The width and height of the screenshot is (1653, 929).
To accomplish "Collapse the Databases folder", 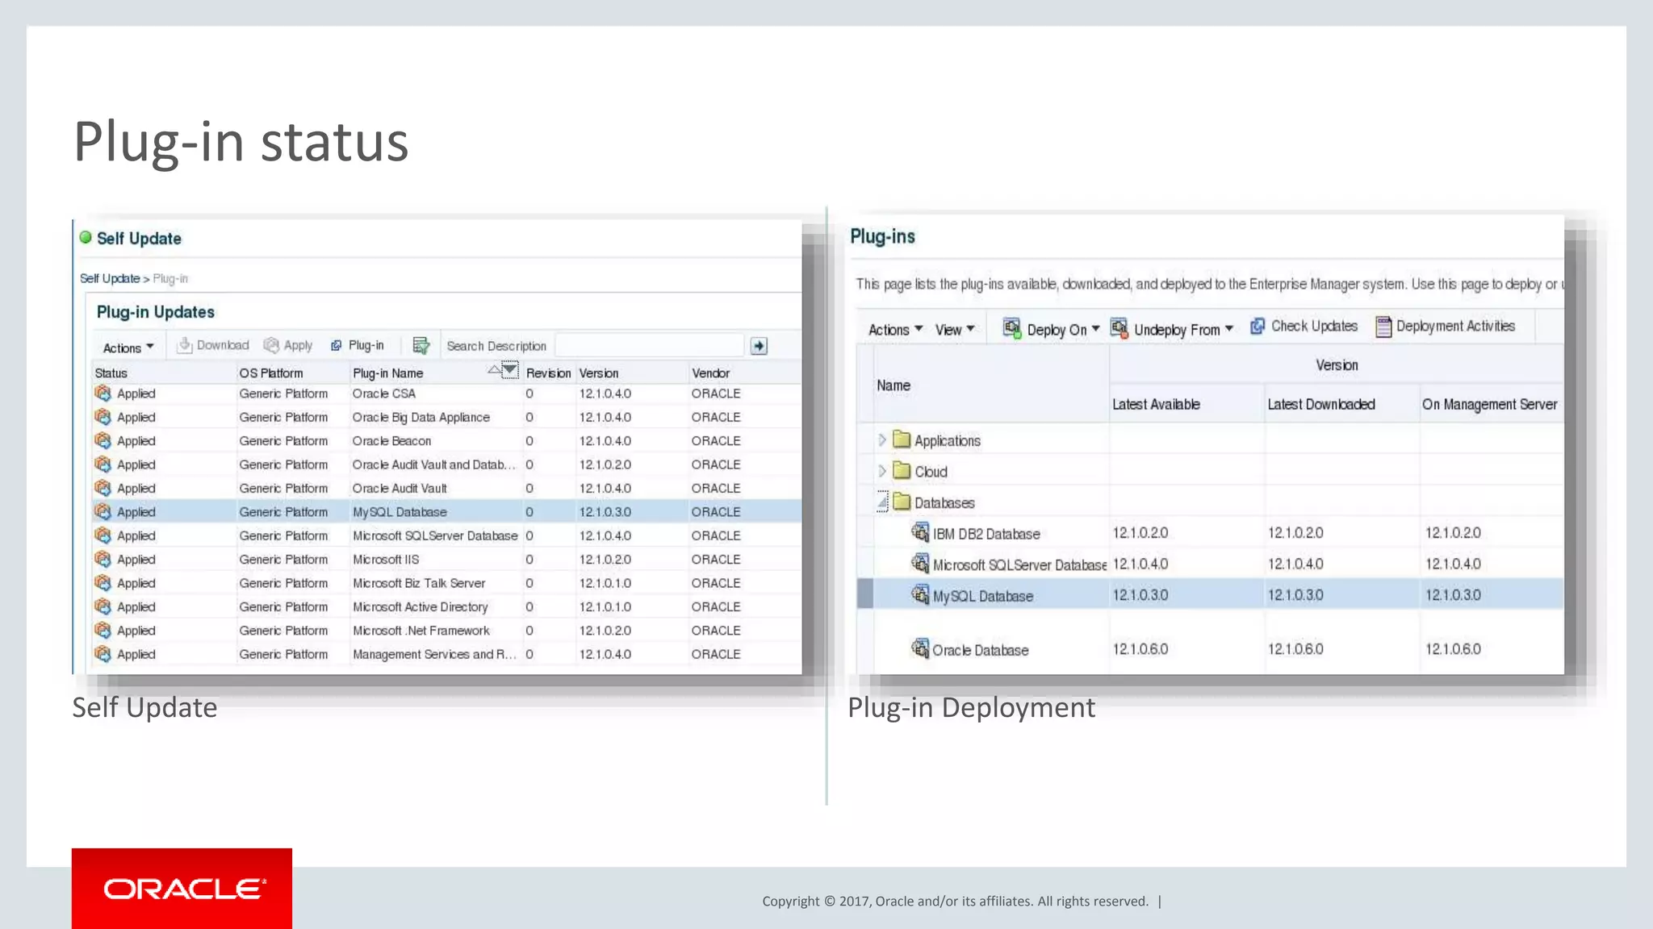I will coord(883,502).
